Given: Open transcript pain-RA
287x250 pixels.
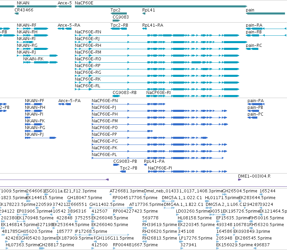Looking at the screenshot, I should pos(254,25).
